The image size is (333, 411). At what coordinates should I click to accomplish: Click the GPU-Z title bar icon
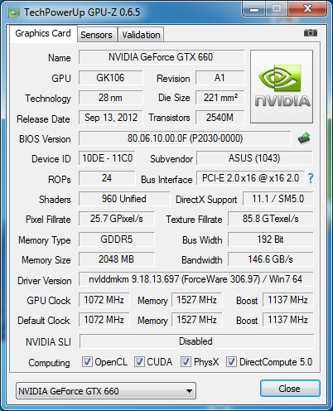click(x=14, y=12)
